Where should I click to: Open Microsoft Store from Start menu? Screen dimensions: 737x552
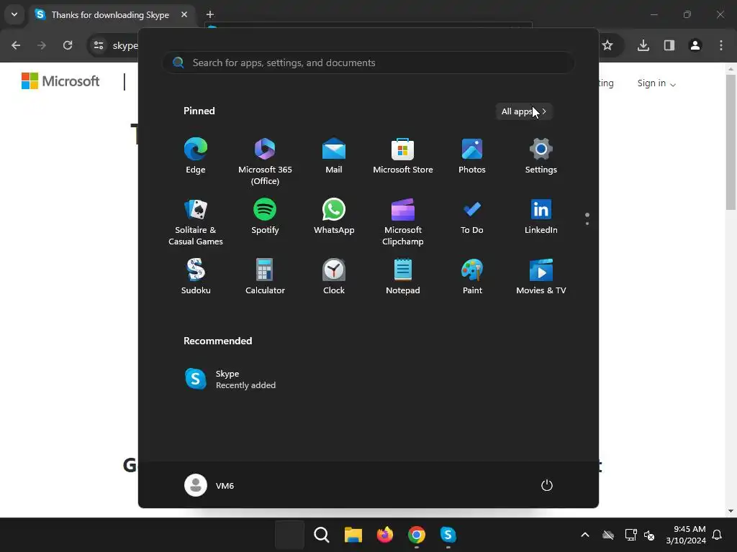[x=403, y=155]
